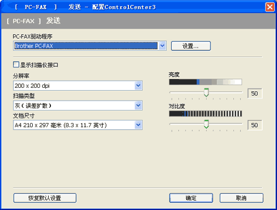Click the contrast striped preview bar
This screenshot has width=277, height=210.
(x=206, y=114)
